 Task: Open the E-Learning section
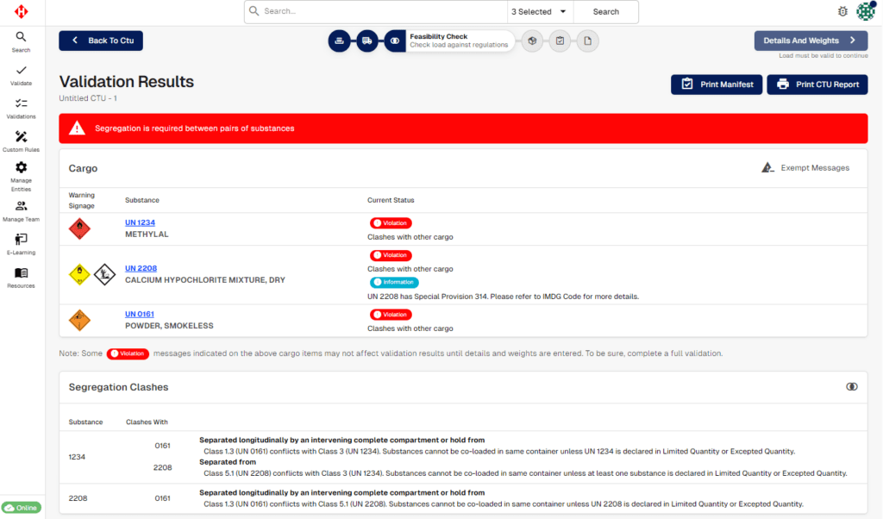point(21,244)
